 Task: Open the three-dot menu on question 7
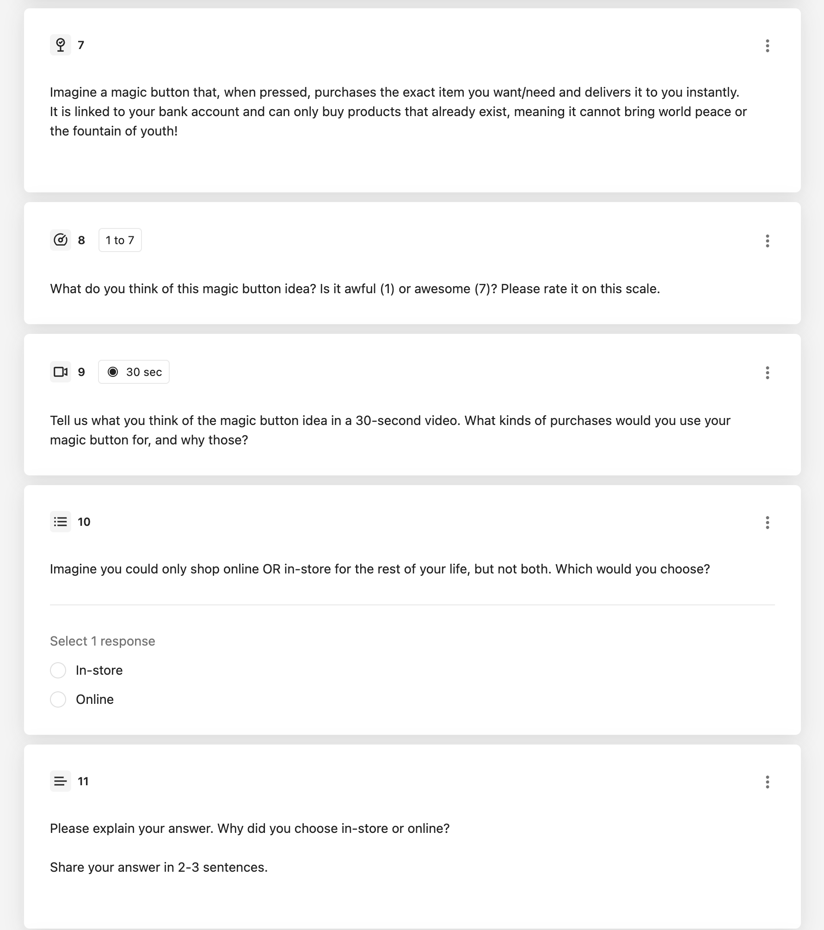pyautogui.click(x=767, y=45)
